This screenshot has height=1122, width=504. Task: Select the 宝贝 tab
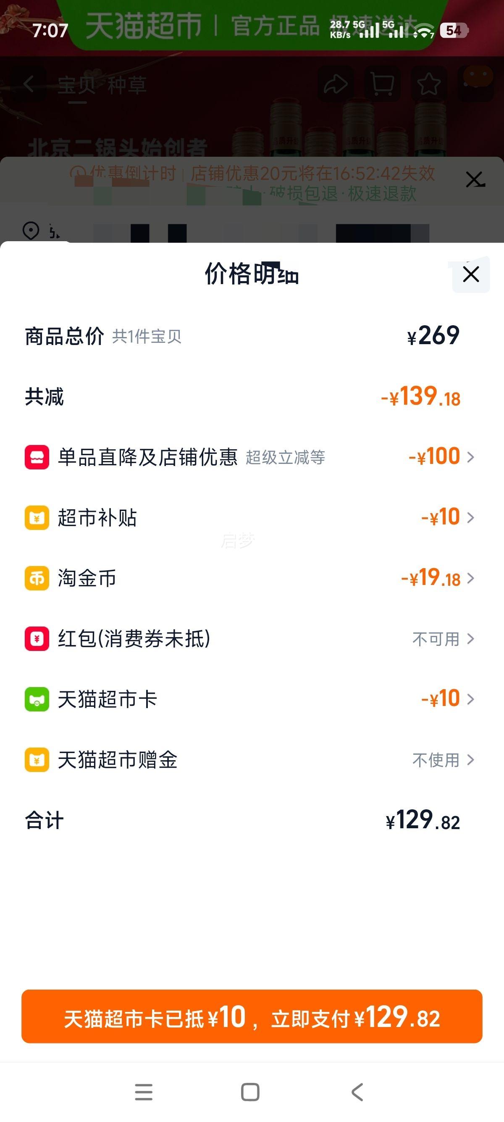click(76, 85)
